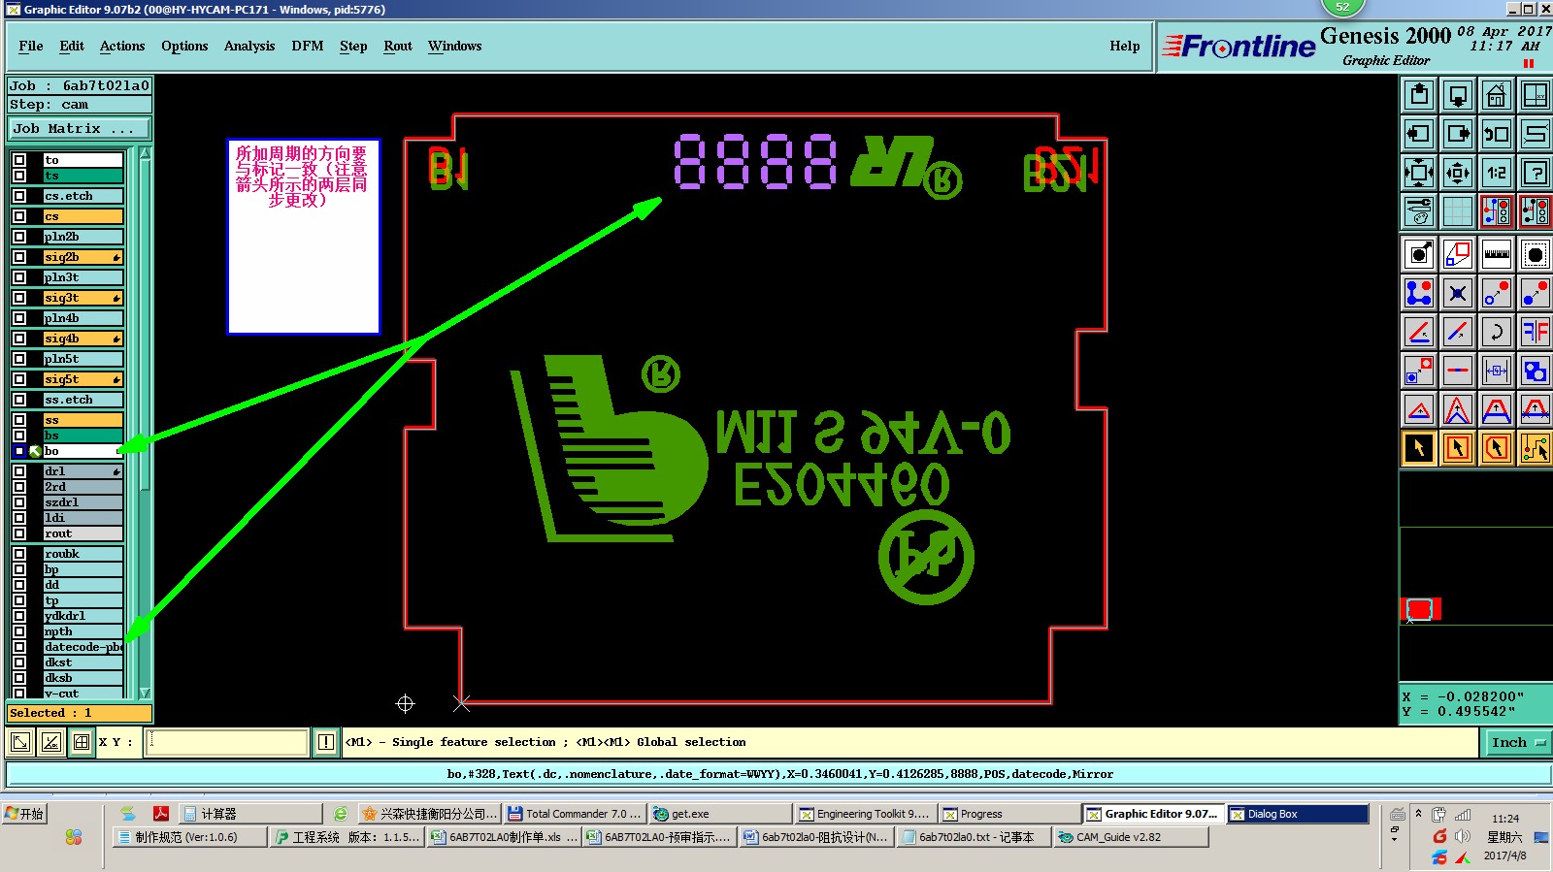Open the Help menu

(1125, 46)
